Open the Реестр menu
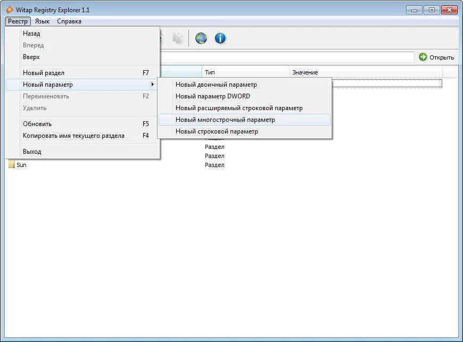 coord(18,21)
